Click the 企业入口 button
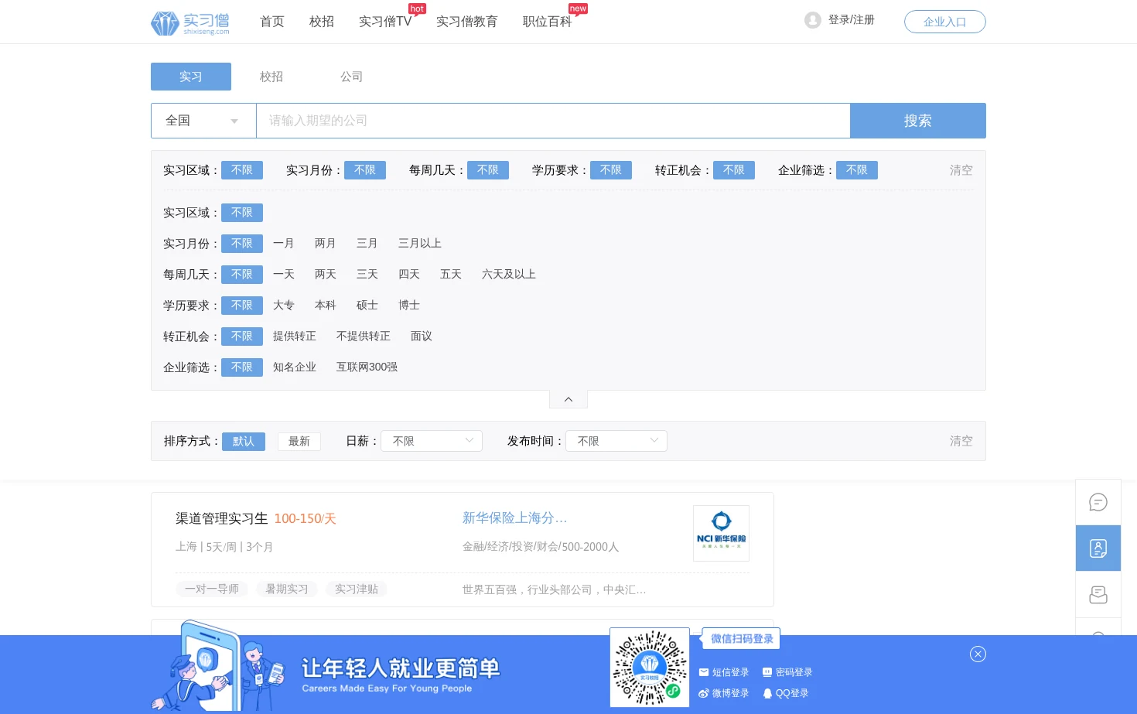Viewport: 1137px width, 714px height. [945, 22]
